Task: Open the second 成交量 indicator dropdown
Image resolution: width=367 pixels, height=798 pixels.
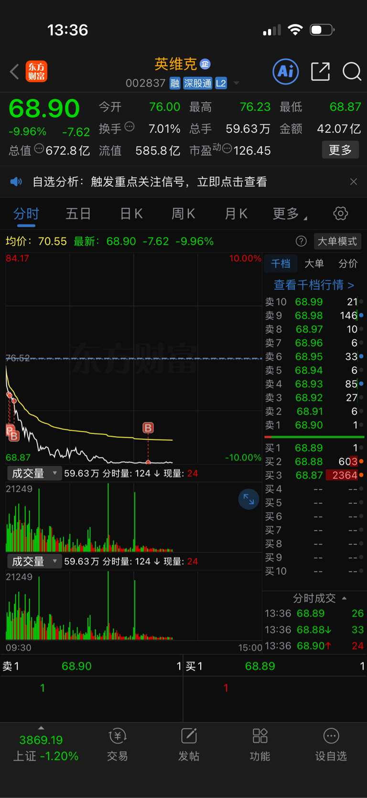Action: tap(33, 561)
